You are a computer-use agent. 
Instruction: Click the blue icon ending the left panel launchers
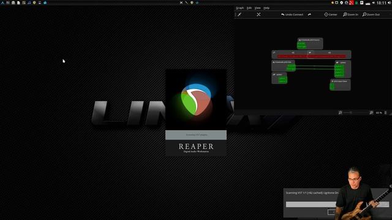[x=45, y=2]
